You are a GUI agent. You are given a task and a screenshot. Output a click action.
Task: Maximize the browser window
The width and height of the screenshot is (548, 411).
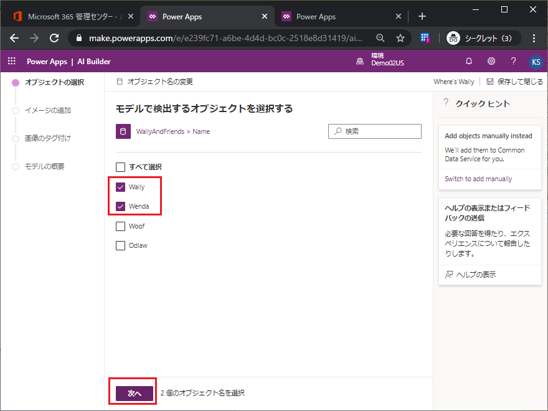coord(504,9)
